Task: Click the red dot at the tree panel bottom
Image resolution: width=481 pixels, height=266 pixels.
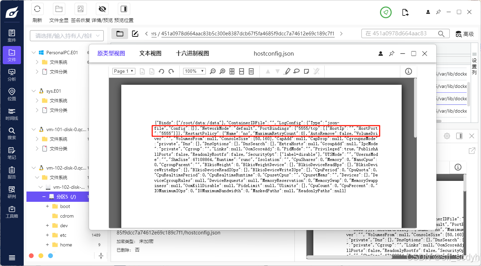Action: pyautogui.click(x=31, y=256)
